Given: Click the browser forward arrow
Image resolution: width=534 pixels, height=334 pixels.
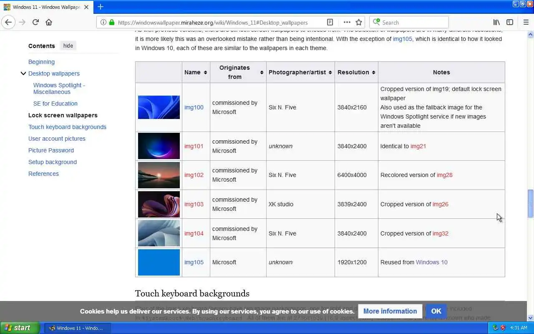Looking at the screenshot, I should coord(22,22).
